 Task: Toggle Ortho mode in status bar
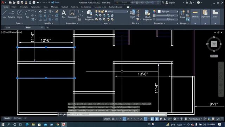coord(124,119)
